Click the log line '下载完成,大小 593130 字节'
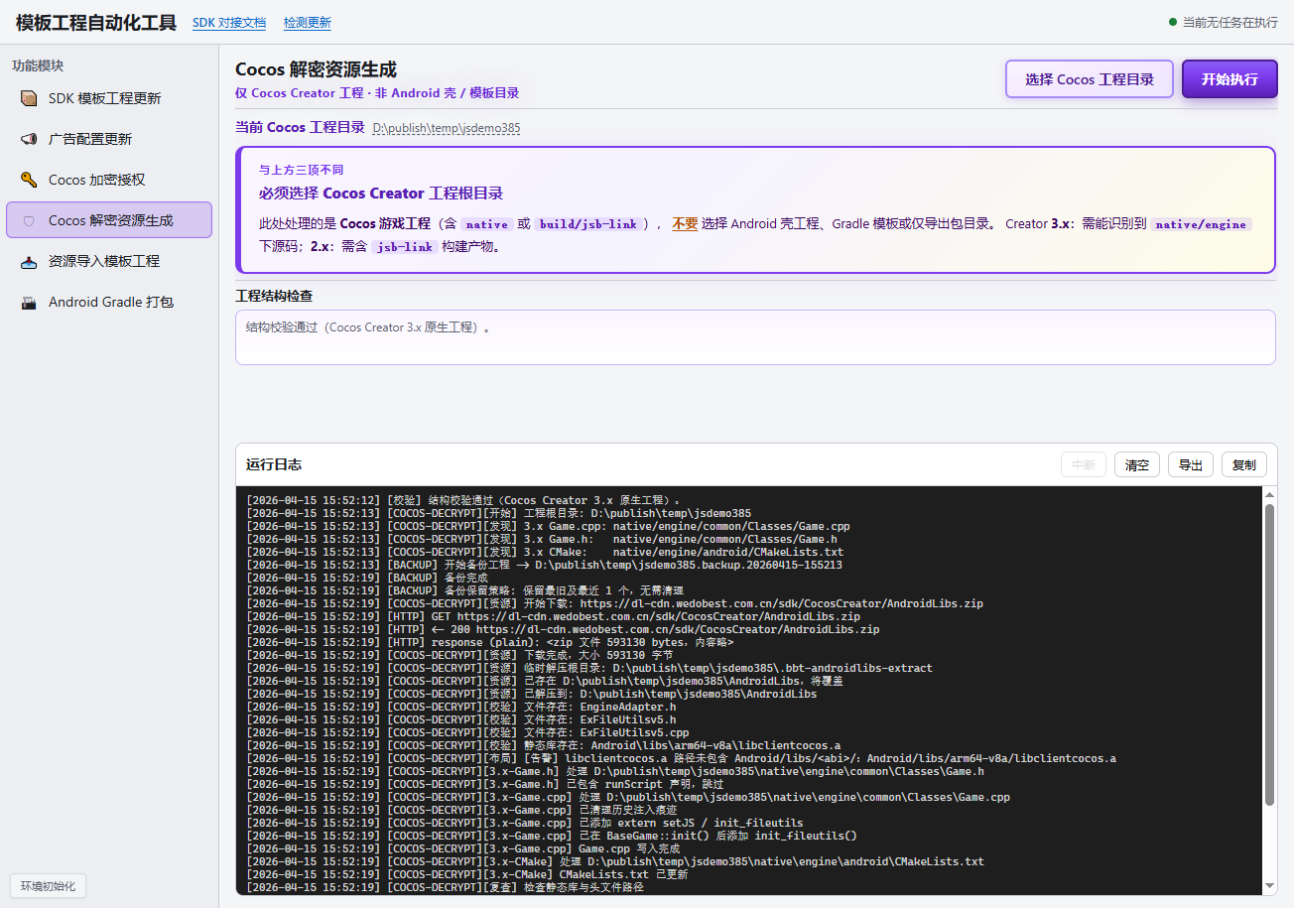Image resolution: width=1294 pixels, height=908 pixels. pyautogui.click(x=459, y=655)
